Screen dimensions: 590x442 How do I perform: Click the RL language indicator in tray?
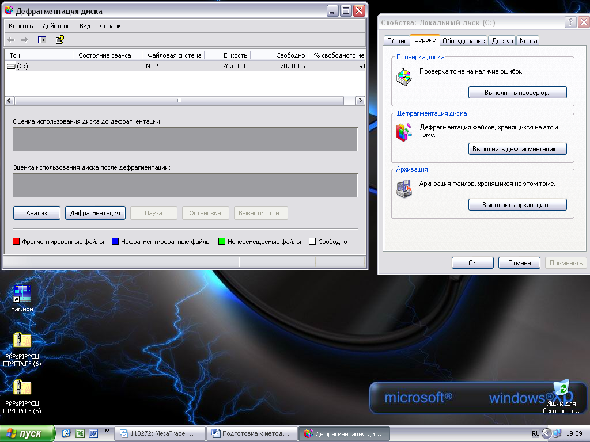click(535, 434)
